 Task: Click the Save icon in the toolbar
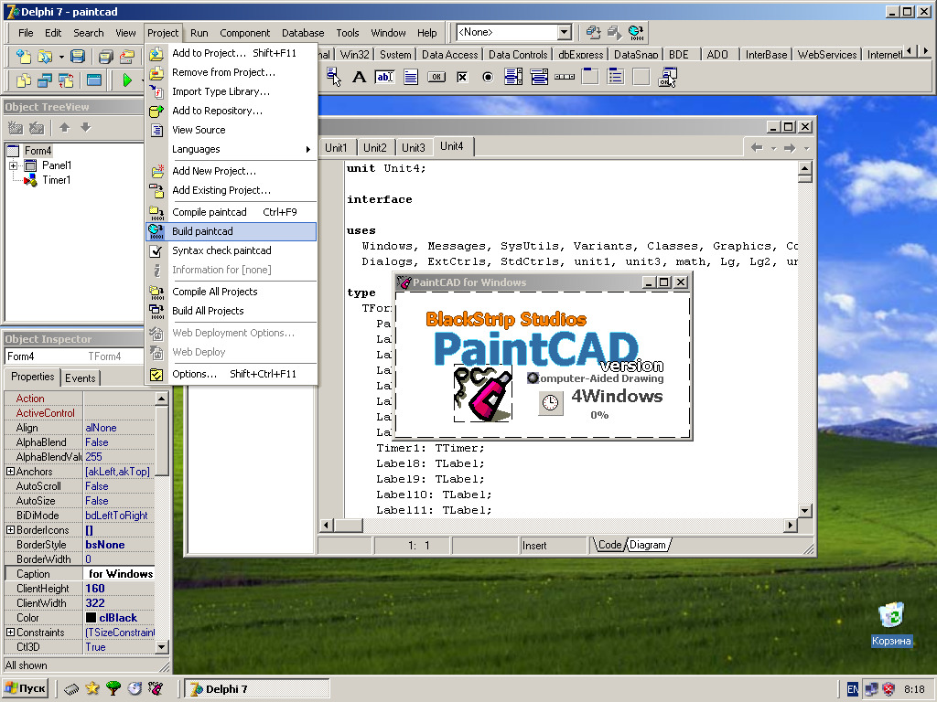click(x=79, y=57)
